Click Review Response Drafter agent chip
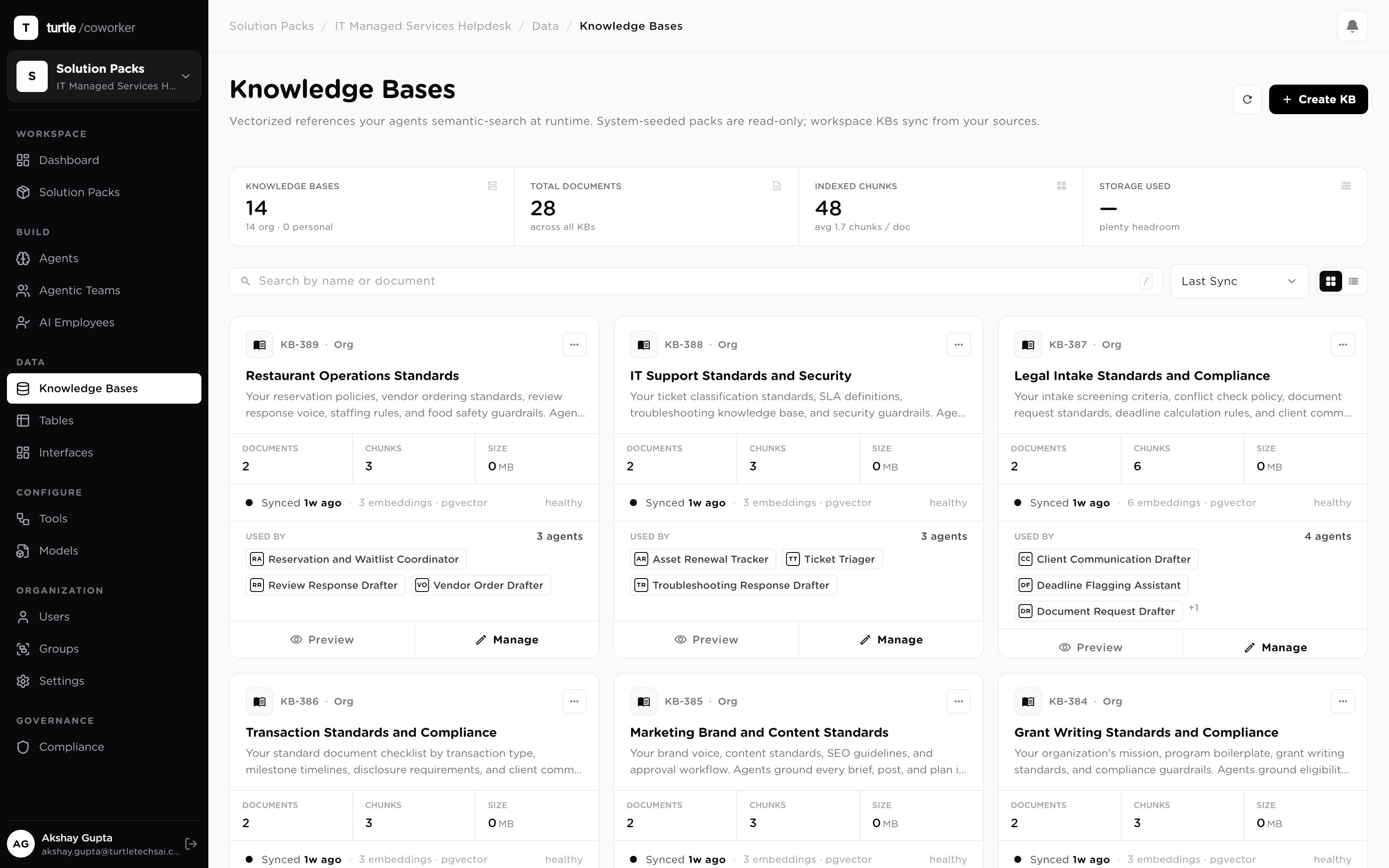This screenshot has width=1389, height=868. click(x=326, y=585)
